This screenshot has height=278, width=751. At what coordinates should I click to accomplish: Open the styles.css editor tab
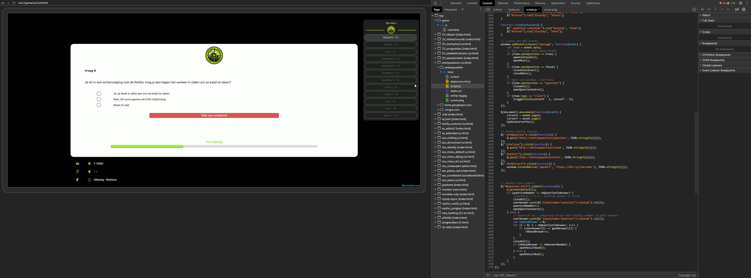(x=514, y=10)
